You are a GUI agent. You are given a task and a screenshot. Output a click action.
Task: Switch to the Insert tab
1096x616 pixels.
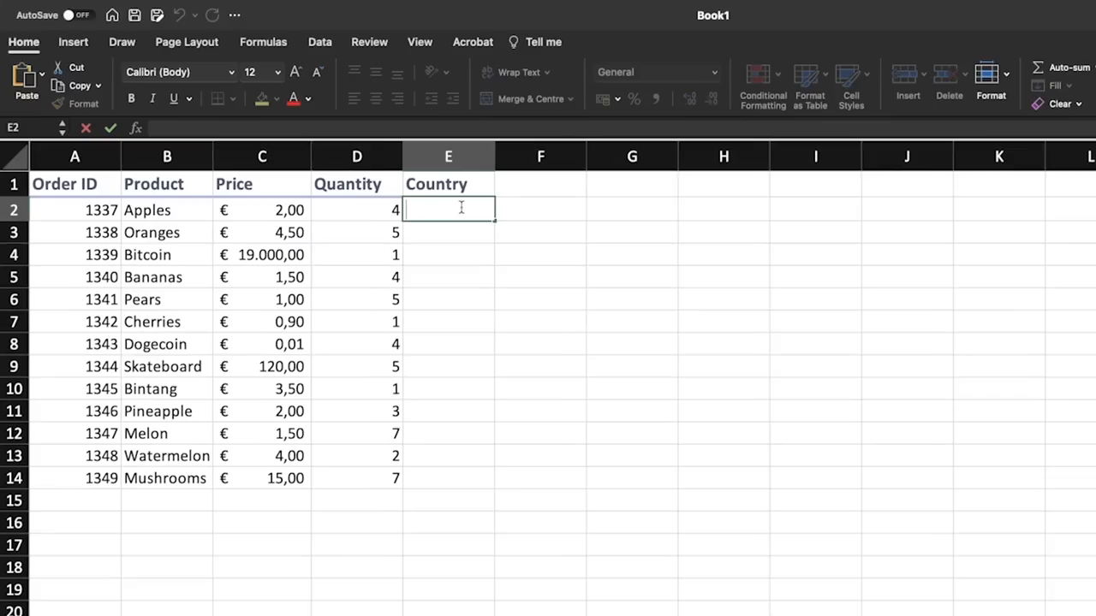coord(73,42)
